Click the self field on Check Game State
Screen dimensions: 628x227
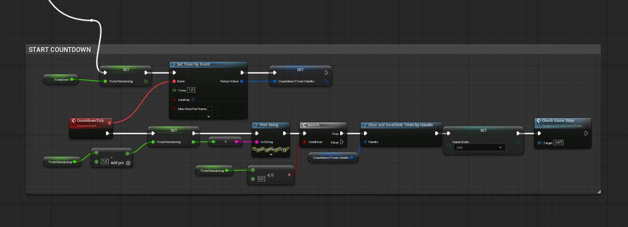pyautogui.click(x=558, y=142)
